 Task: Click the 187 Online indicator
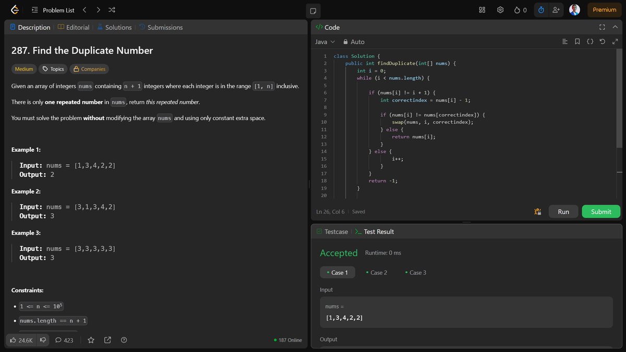coord(288,340)
